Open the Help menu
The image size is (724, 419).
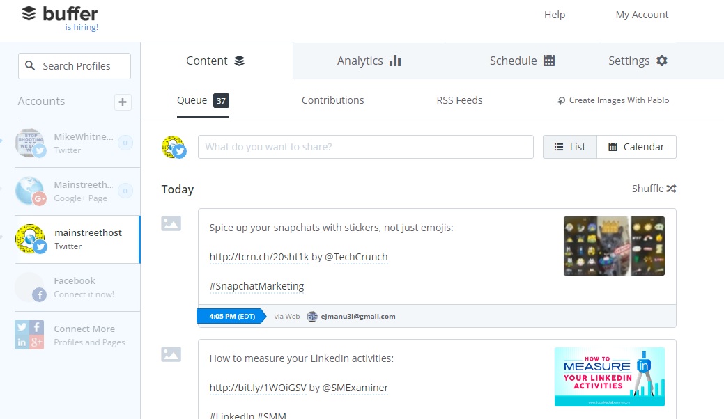point(554,14)
